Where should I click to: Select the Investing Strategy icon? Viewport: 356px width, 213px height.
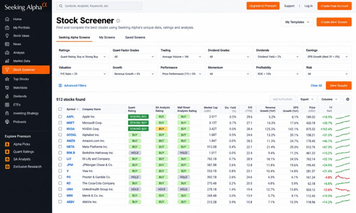[x=7, y=113]
